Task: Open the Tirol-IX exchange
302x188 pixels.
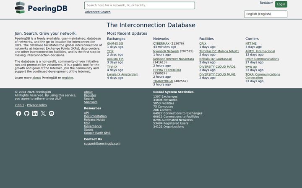Action: pos(112,66)
